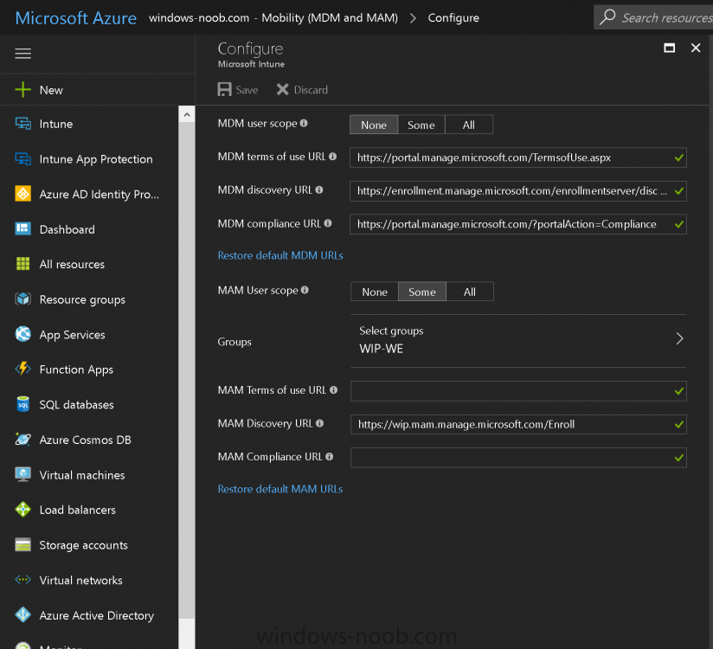Click the Microsoft Azure logo text

(x=75, y=18)
